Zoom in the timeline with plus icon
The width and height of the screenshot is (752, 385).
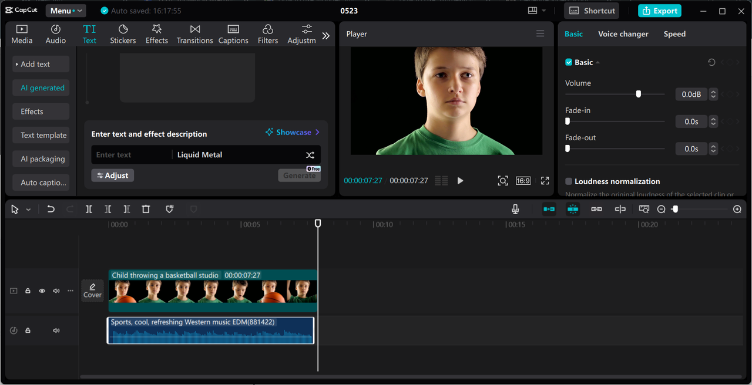point(737,210)
